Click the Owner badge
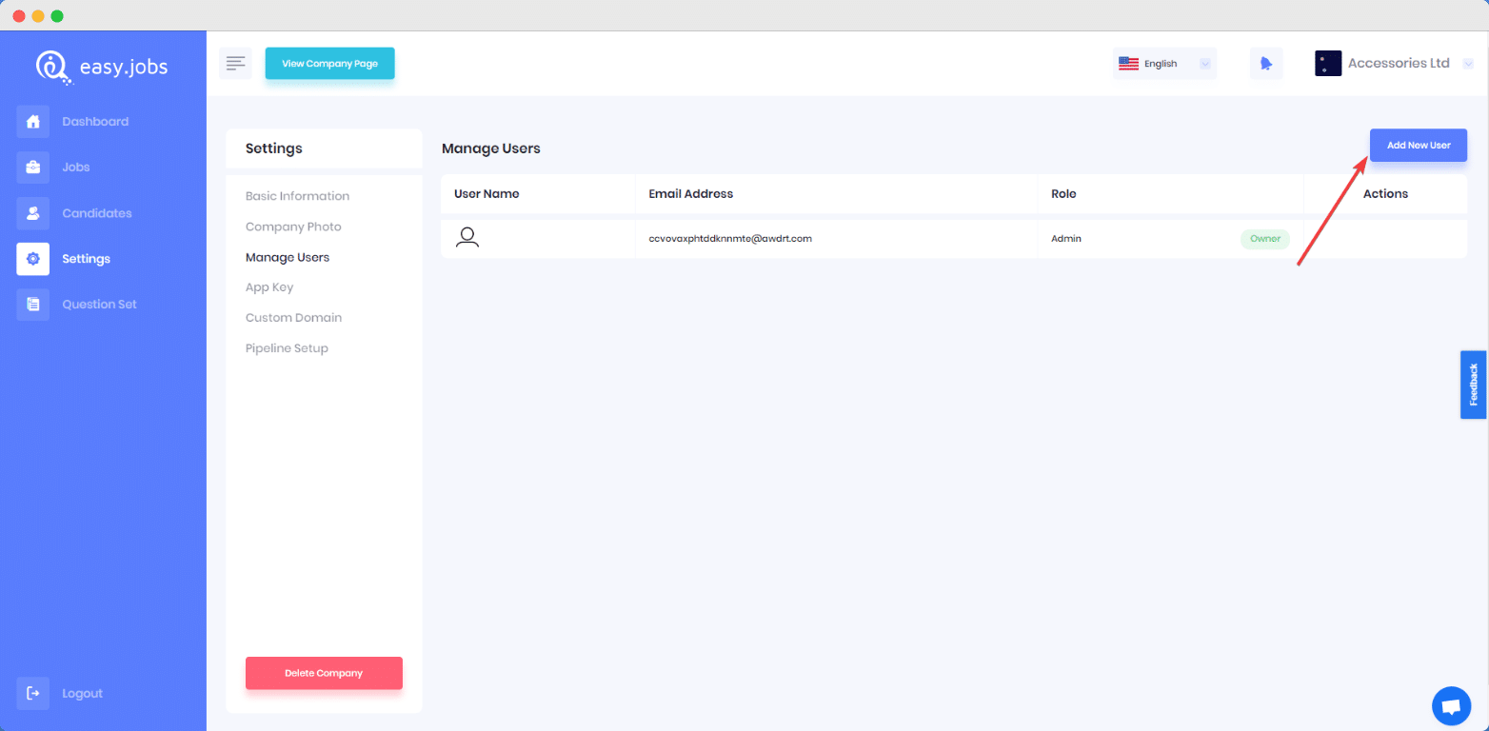The height and width of the screenshot is (731, 1489). coord(1265,239)
